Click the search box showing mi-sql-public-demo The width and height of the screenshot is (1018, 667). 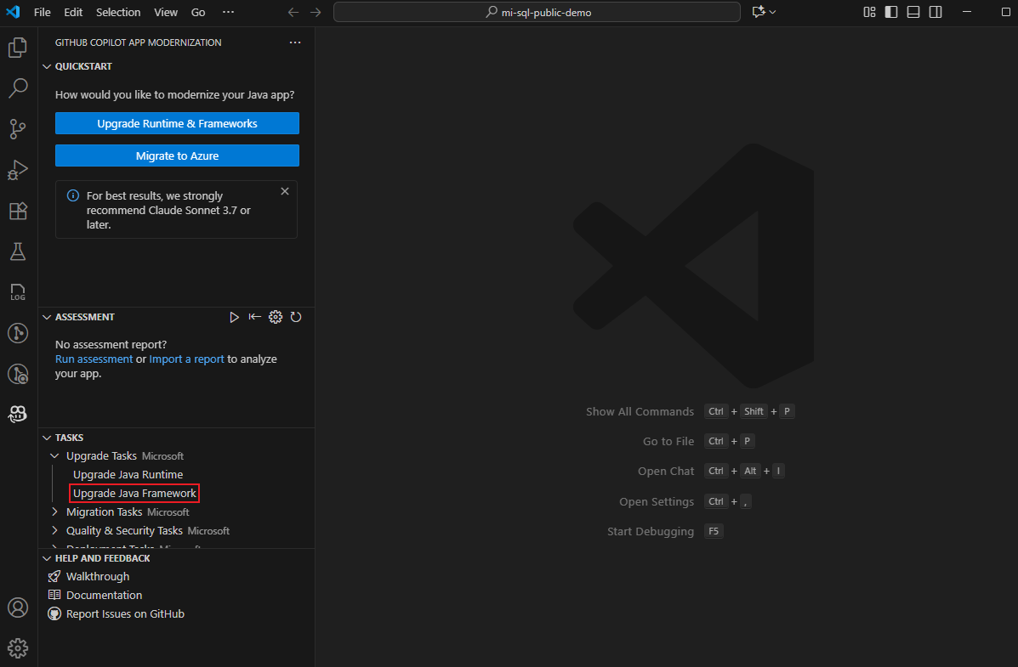pos(537,12)
